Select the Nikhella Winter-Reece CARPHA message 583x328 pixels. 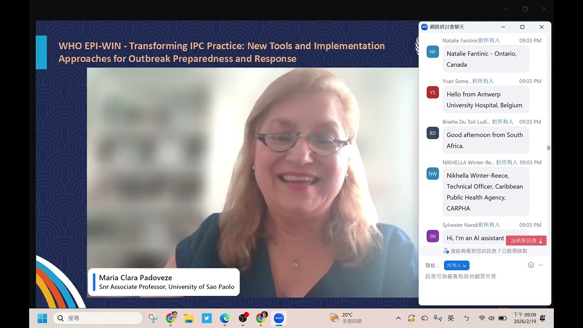coord(486,191)
